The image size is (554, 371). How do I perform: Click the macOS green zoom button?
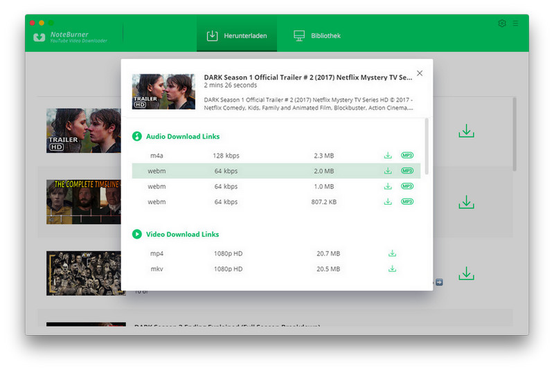51,23
